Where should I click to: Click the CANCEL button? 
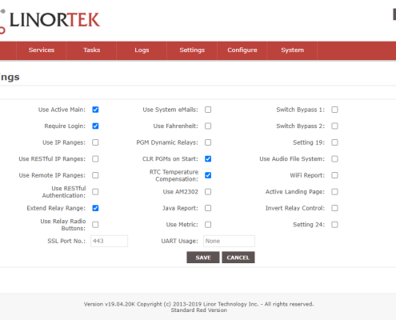[x=238, y=258]
